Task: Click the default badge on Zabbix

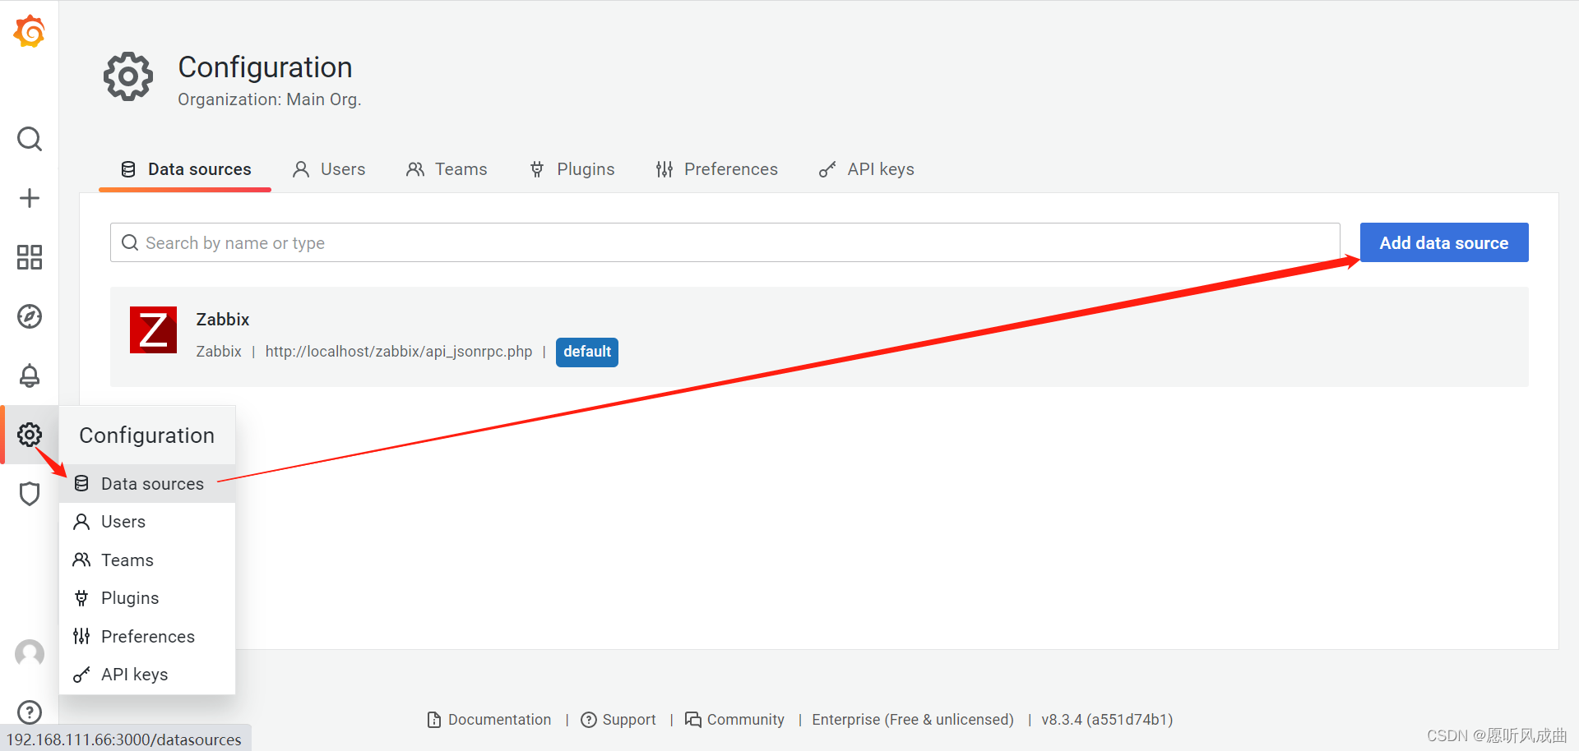Action: tap(587, 352)
